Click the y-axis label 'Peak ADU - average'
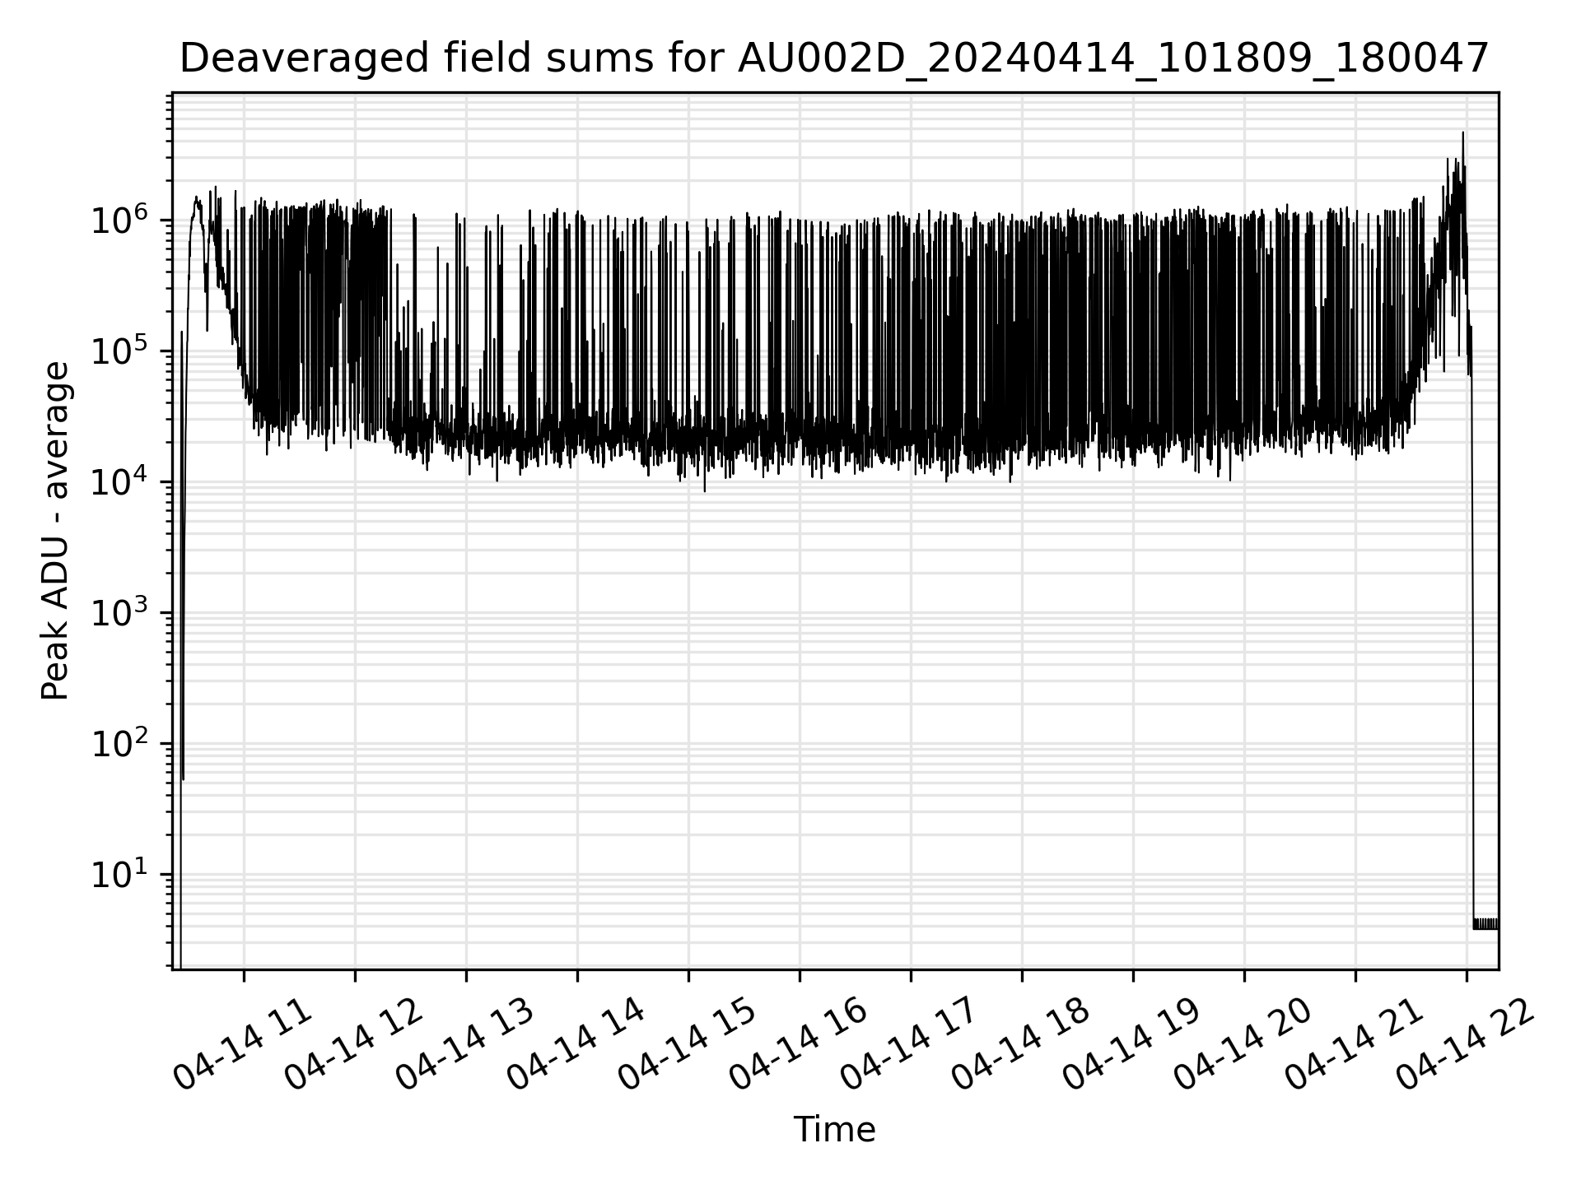Screen dimensions: 1581x1185 (x=55, y=531)
